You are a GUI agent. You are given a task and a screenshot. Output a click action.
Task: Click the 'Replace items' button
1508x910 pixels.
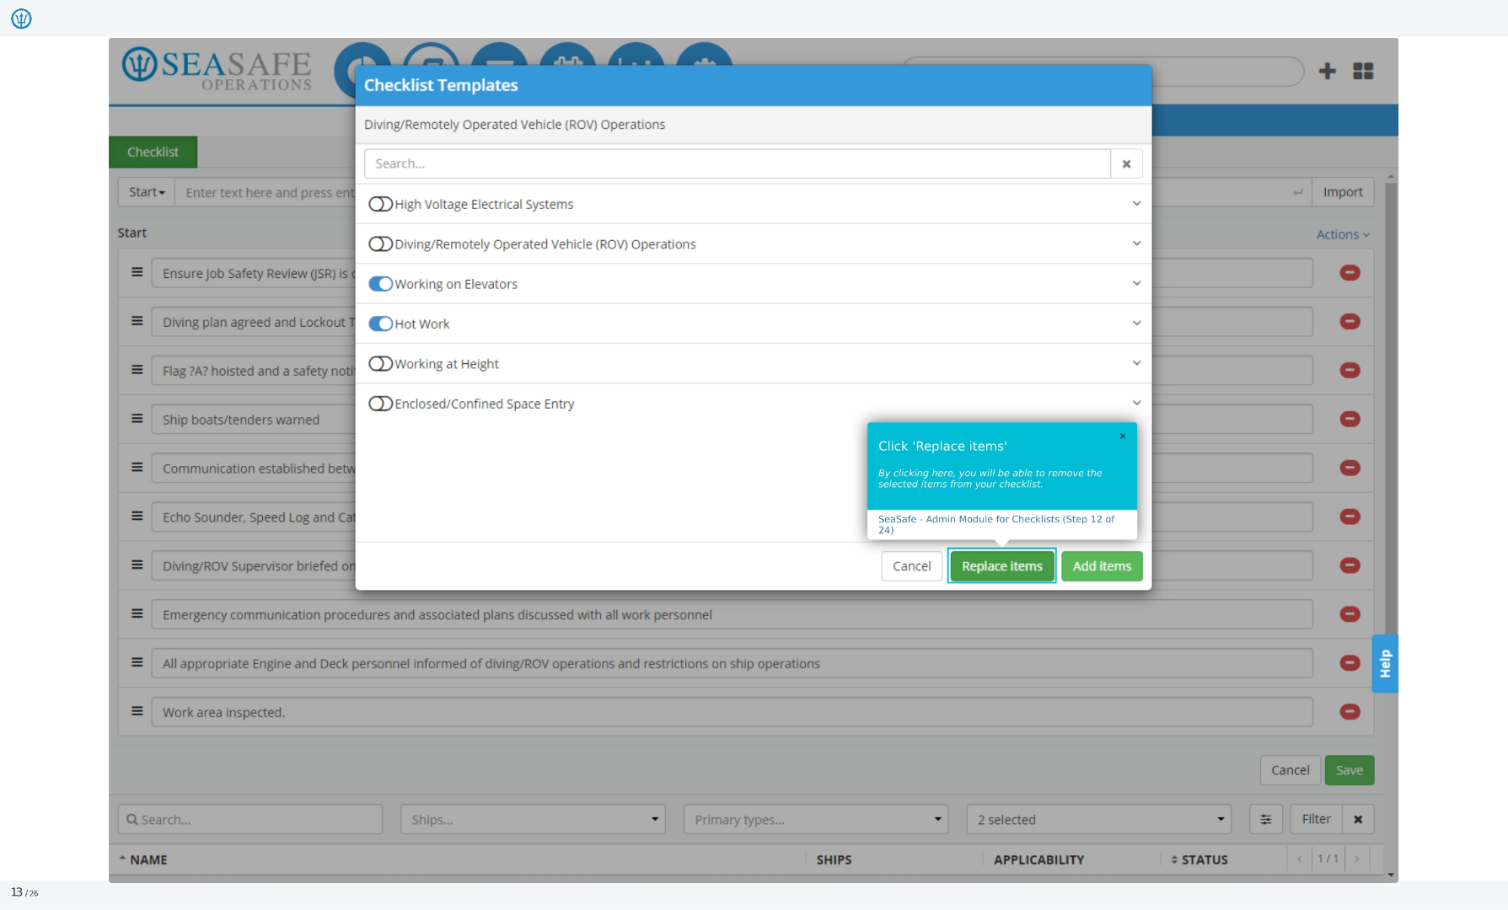click(1001, 566)
